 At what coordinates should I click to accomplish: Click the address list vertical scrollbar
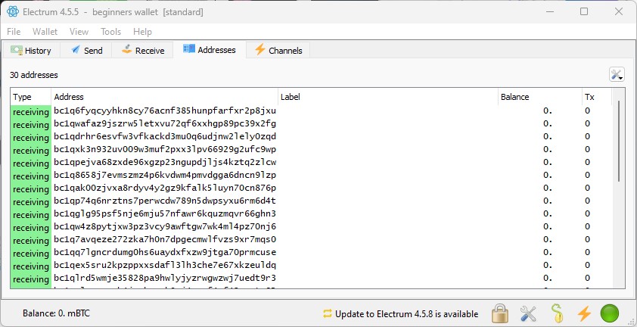pos(620,189)
